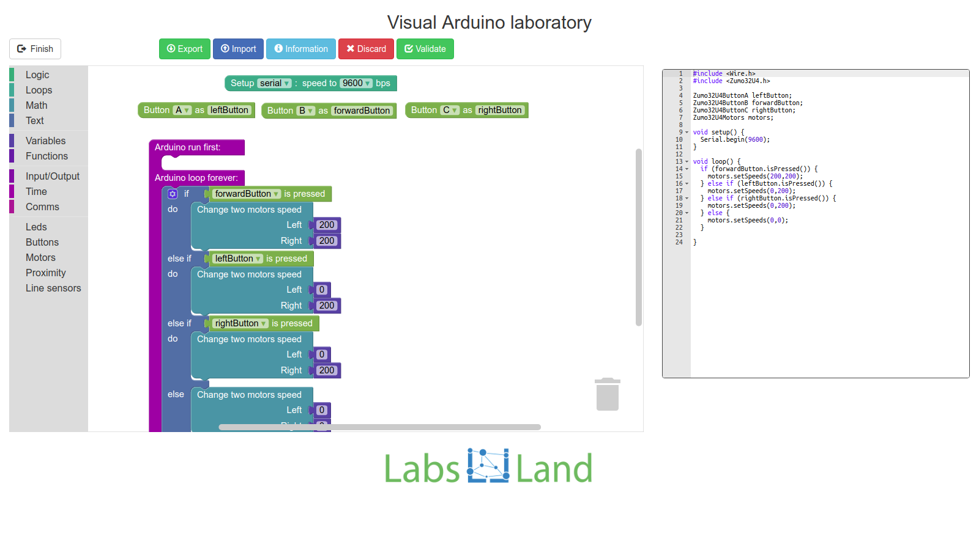This screenshot has width=979, height=550.
Task: Edit the rightButton name field on Button C
Action: tap(500, 110)
